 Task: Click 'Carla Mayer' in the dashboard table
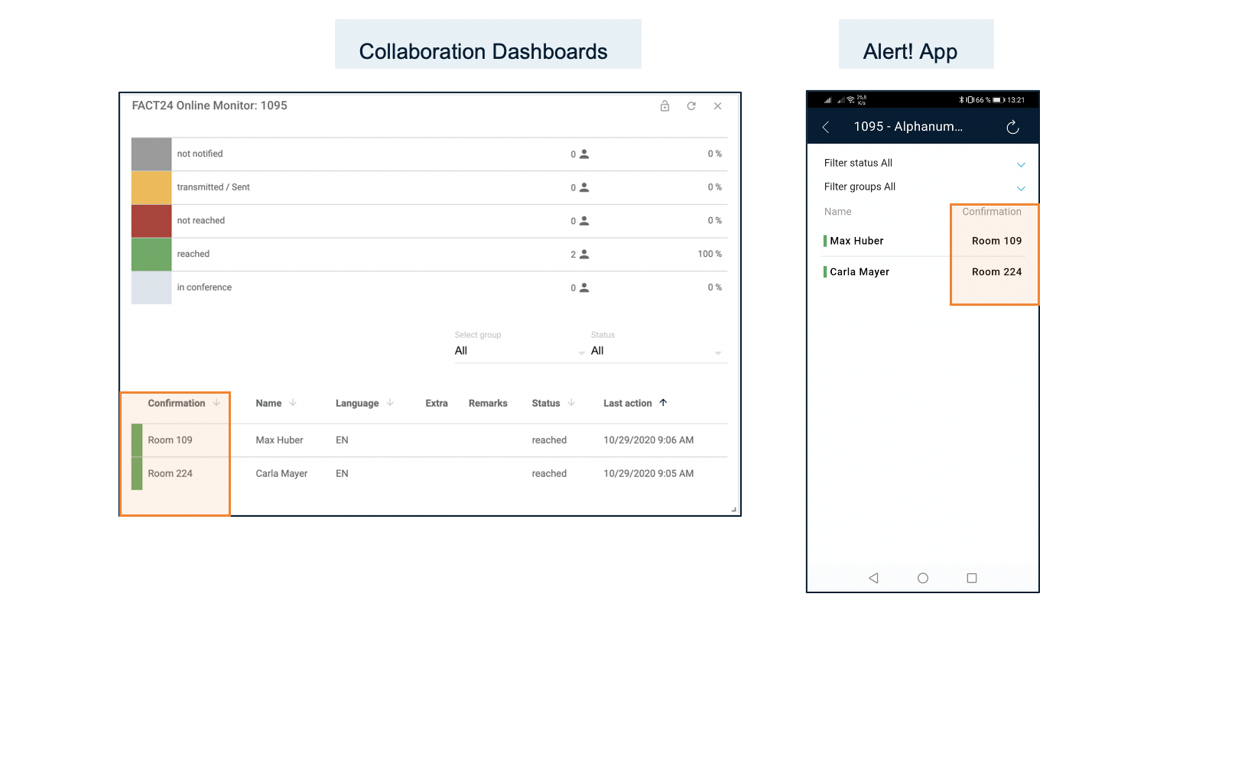tap(281, 474)
